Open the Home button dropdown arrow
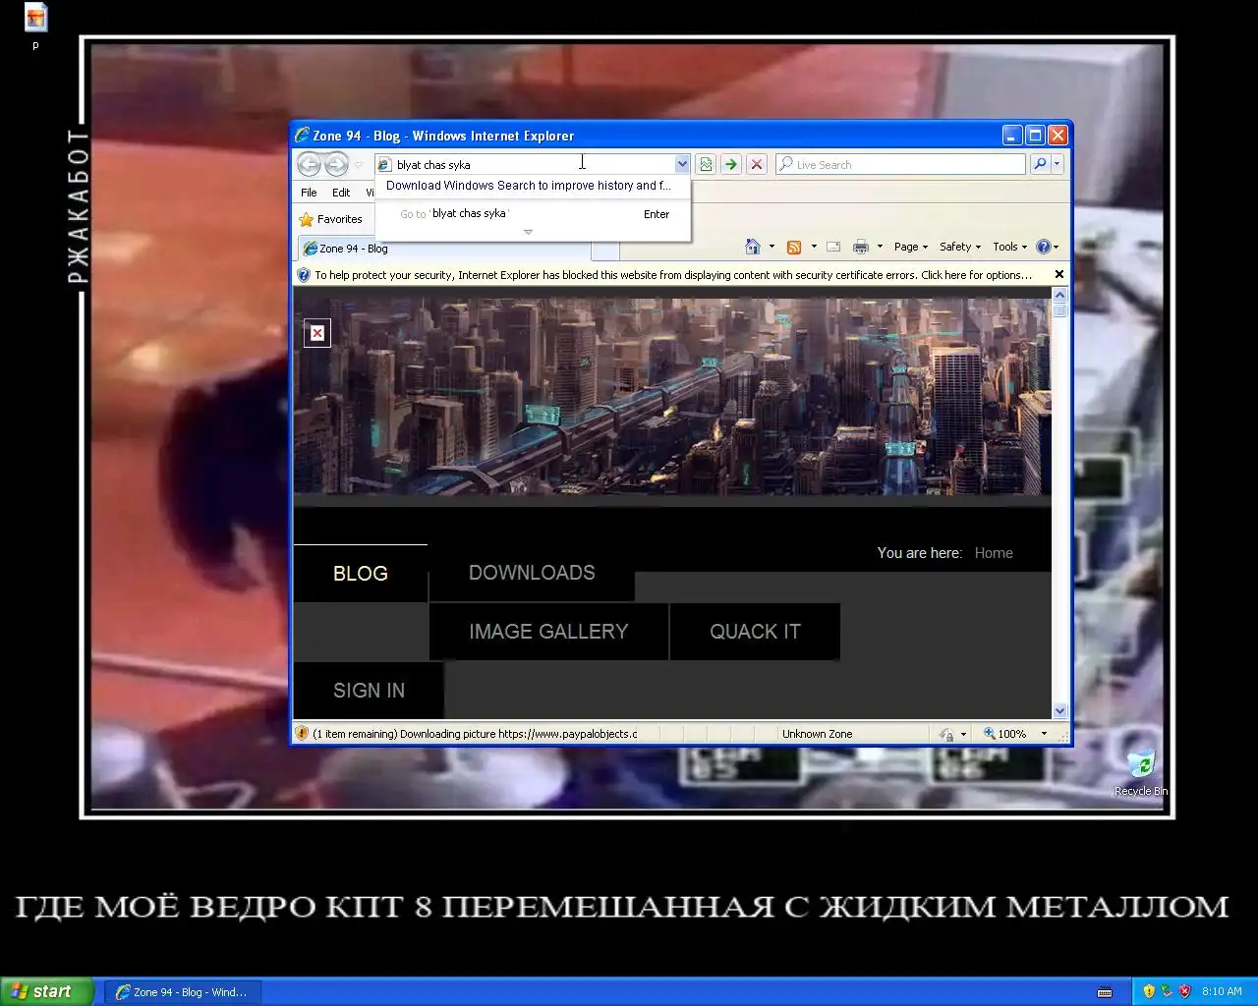The width and height of the screenshot is (1258, 1006). tap(772, 247)
